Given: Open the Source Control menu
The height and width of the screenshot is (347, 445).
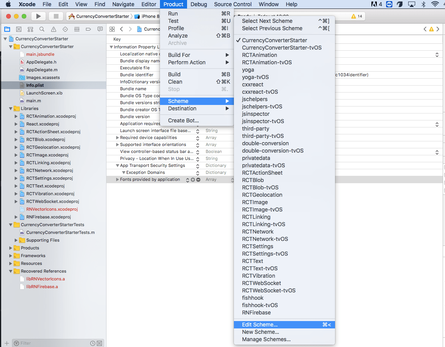Looking at the screenshot, I should tap(233, 4).
